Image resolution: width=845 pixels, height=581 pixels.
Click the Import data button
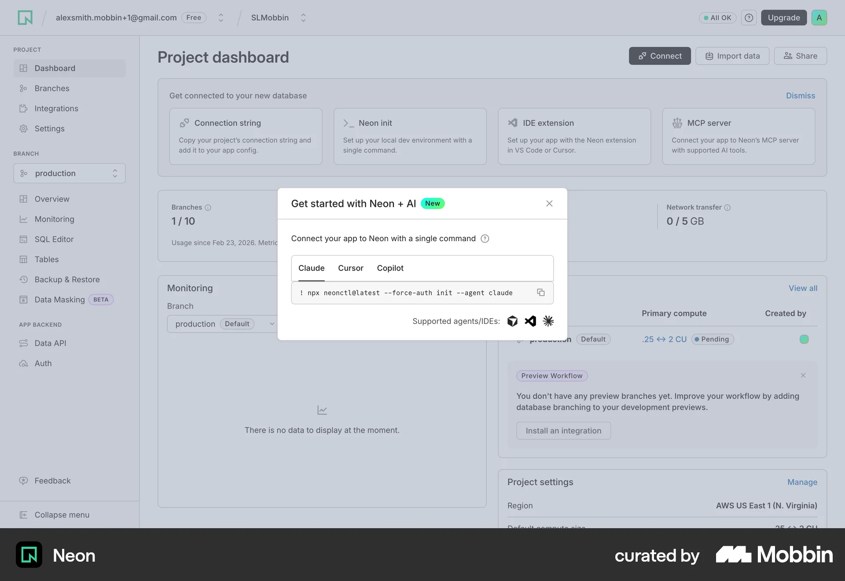(732, 56)
